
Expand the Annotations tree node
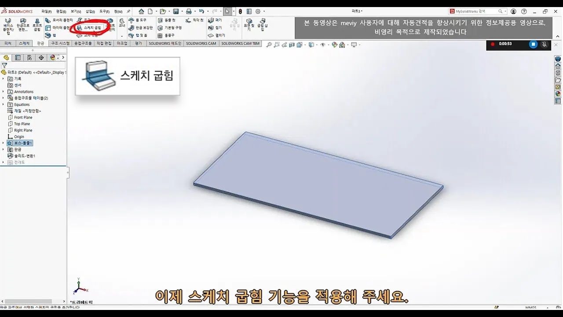click(4, 92)
